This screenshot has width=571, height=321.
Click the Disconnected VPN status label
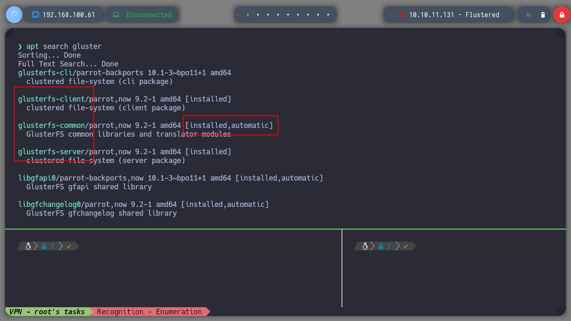(x=149, y=15)
